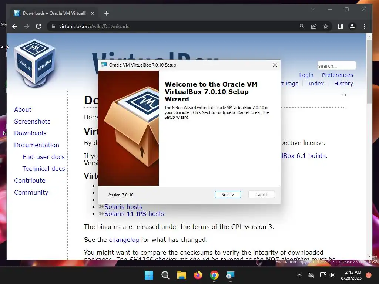
Task: Open the Documentation link
Action: 37,145
